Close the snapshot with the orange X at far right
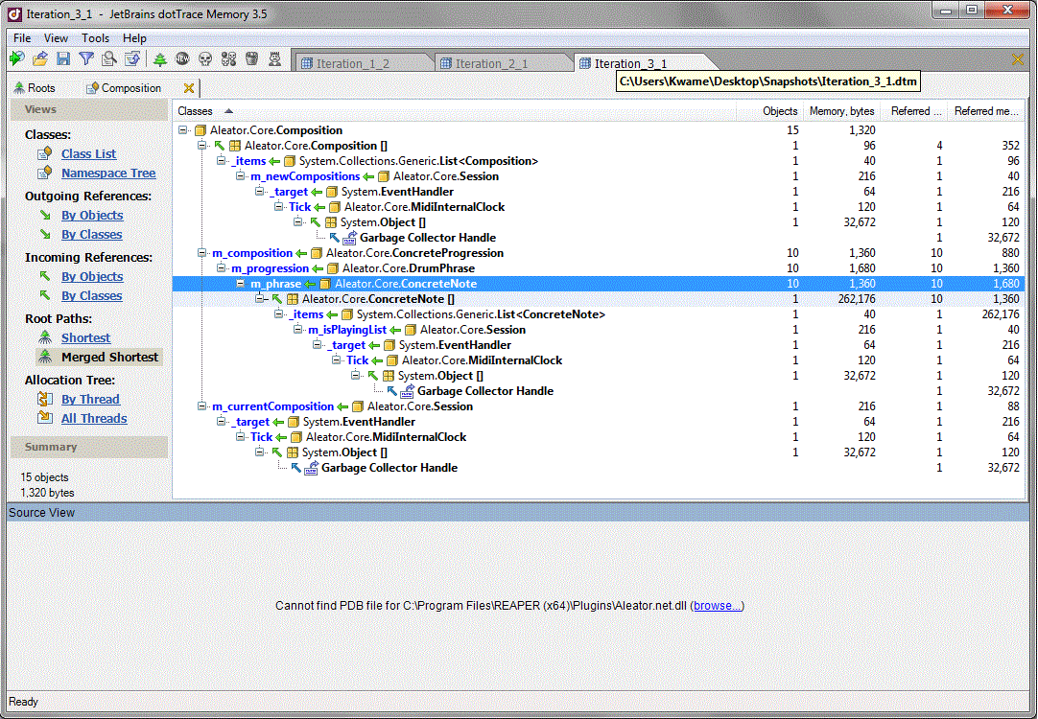The width and height of the screenshot is (1038, 719). [x=1018, y=60]
